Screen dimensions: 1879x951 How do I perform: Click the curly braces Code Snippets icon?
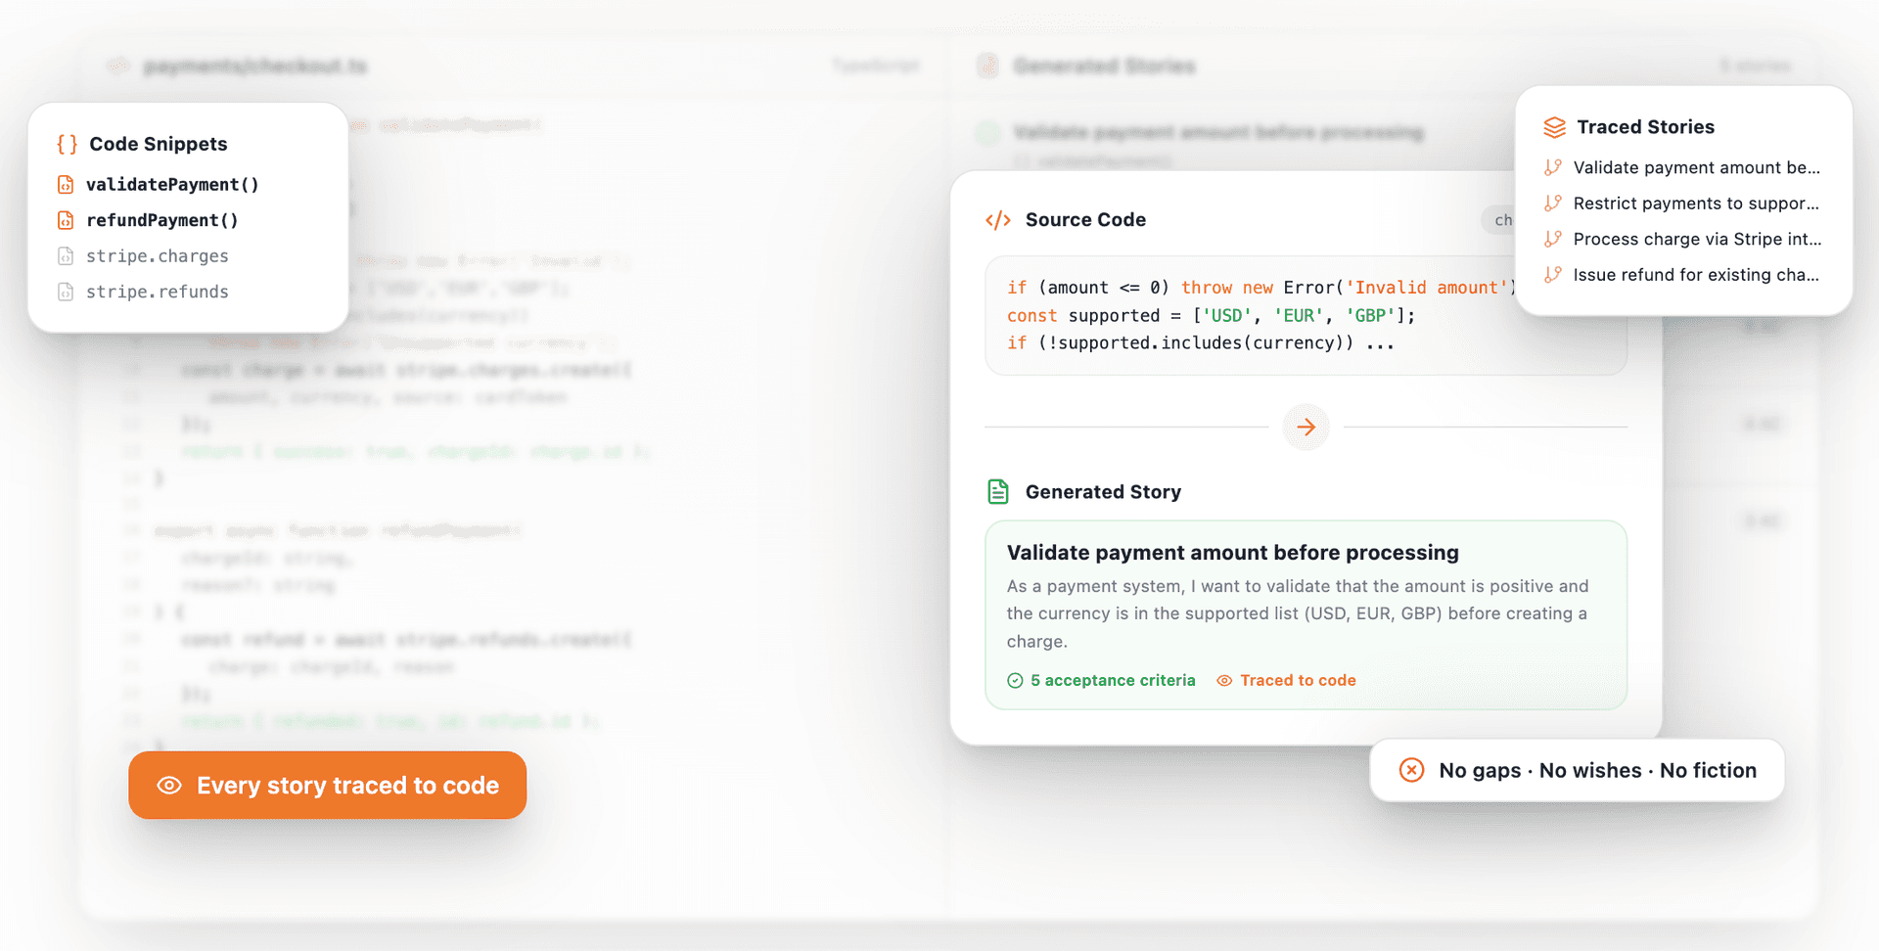tap(66, 143)
